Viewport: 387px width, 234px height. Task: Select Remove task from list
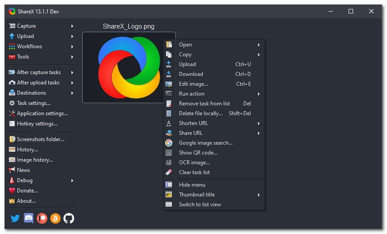coord(214,103)
